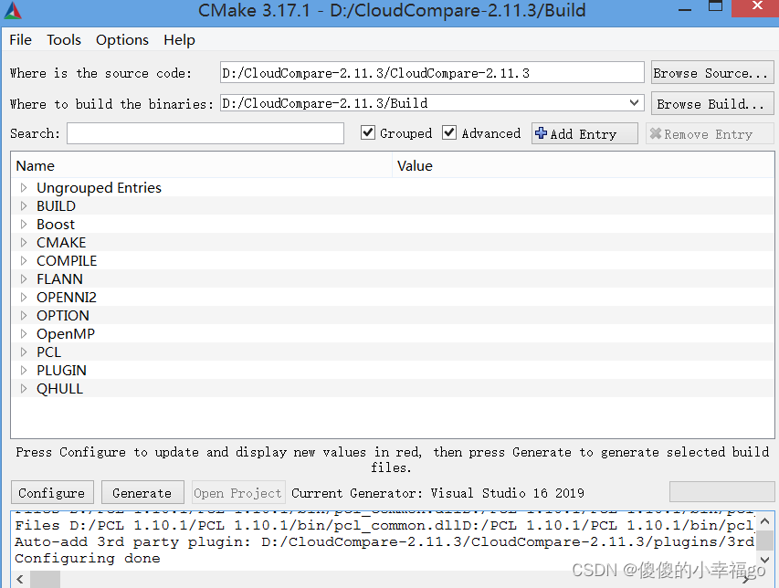Click the Name column header
The image size is (779, 588).
[x=203, y=165]
